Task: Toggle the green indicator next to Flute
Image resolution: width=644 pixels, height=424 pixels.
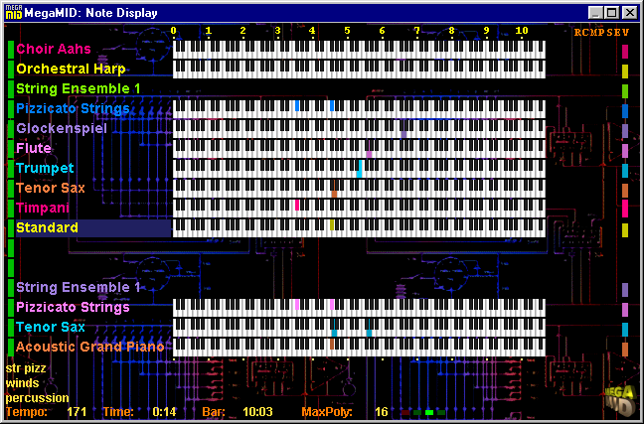Action: tap(10, 149)
